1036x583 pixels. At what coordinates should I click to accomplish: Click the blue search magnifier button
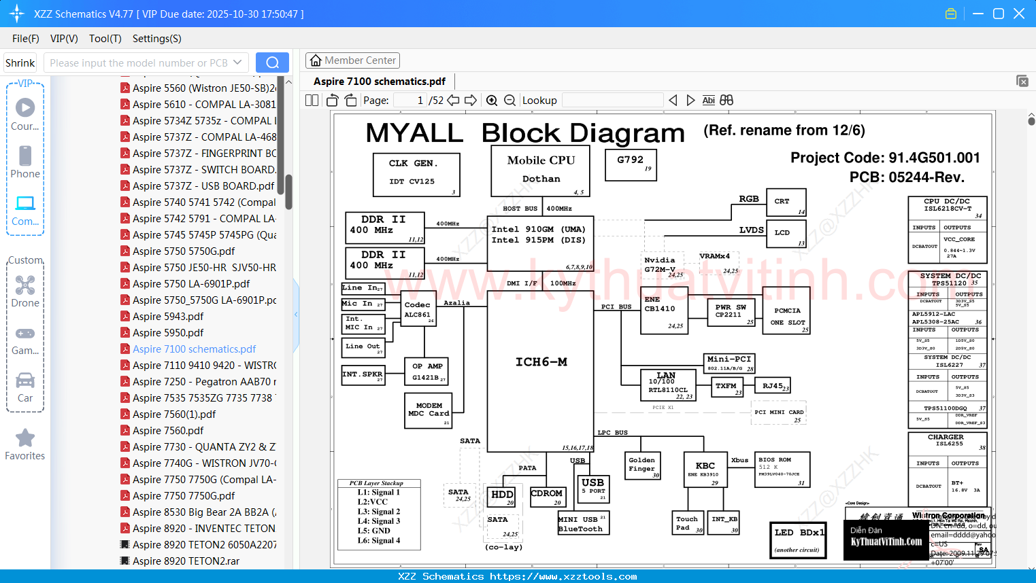coord(272,63)
